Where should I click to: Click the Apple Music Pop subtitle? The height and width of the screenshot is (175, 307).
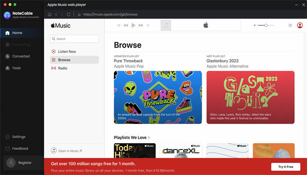tap(129, 66)
